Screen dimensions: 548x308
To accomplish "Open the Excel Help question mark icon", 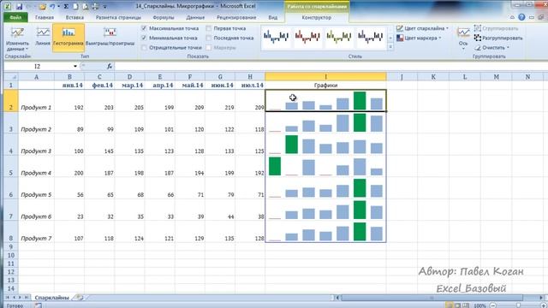I will (x=521, y=17).
